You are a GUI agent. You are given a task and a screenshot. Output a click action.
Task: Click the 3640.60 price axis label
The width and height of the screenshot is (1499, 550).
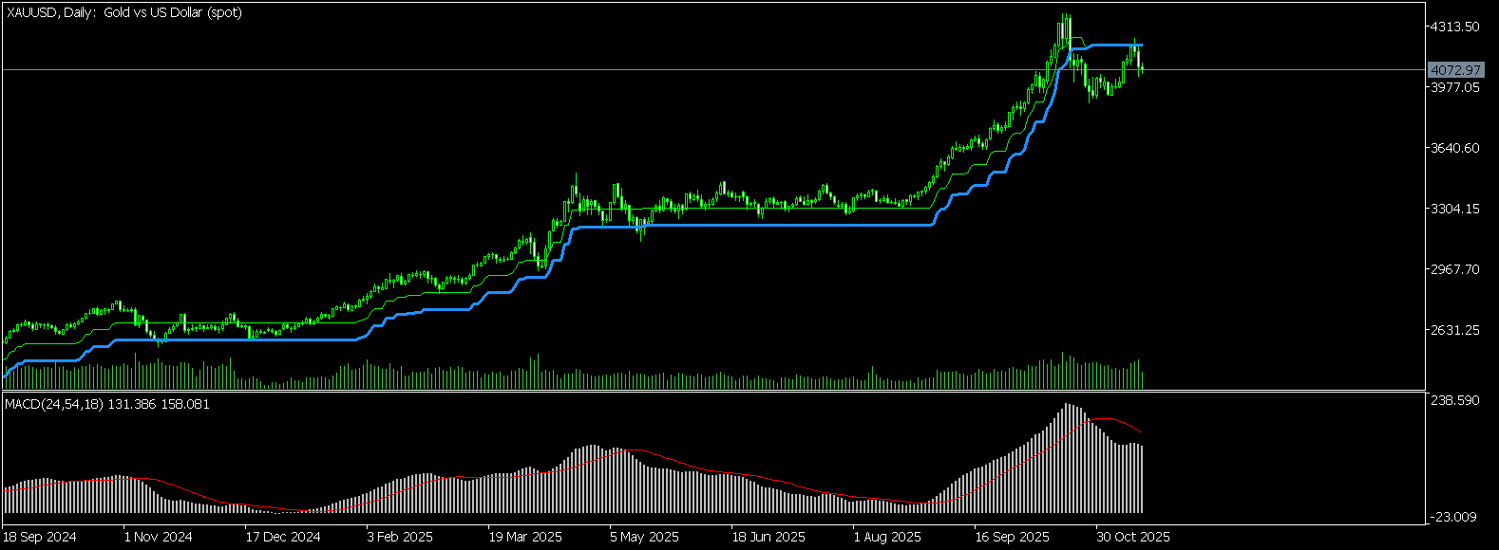pyautogui.click(x=1455, y=148)
